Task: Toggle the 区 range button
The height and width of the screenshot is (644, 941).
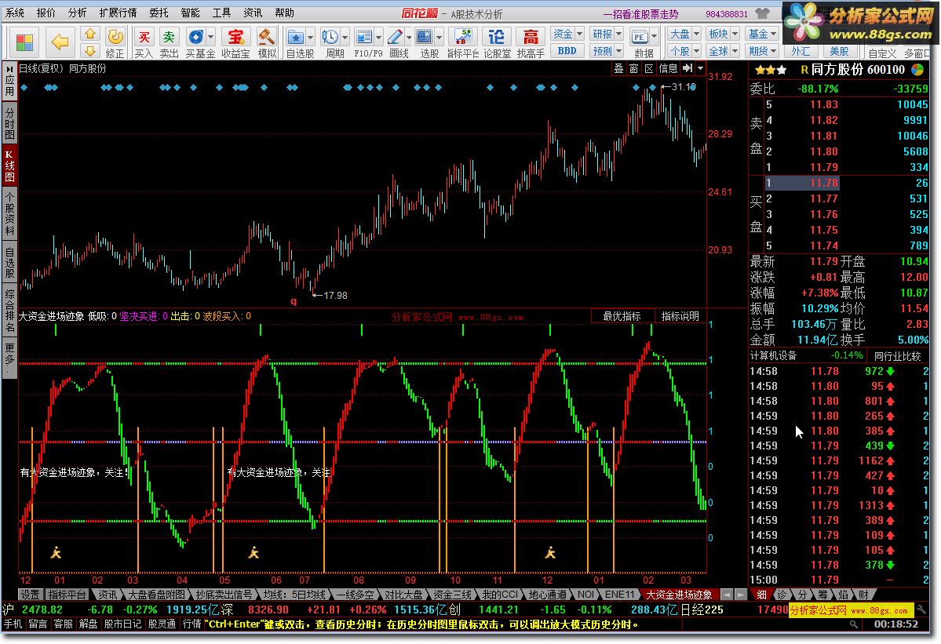Action: coord(649,69)
